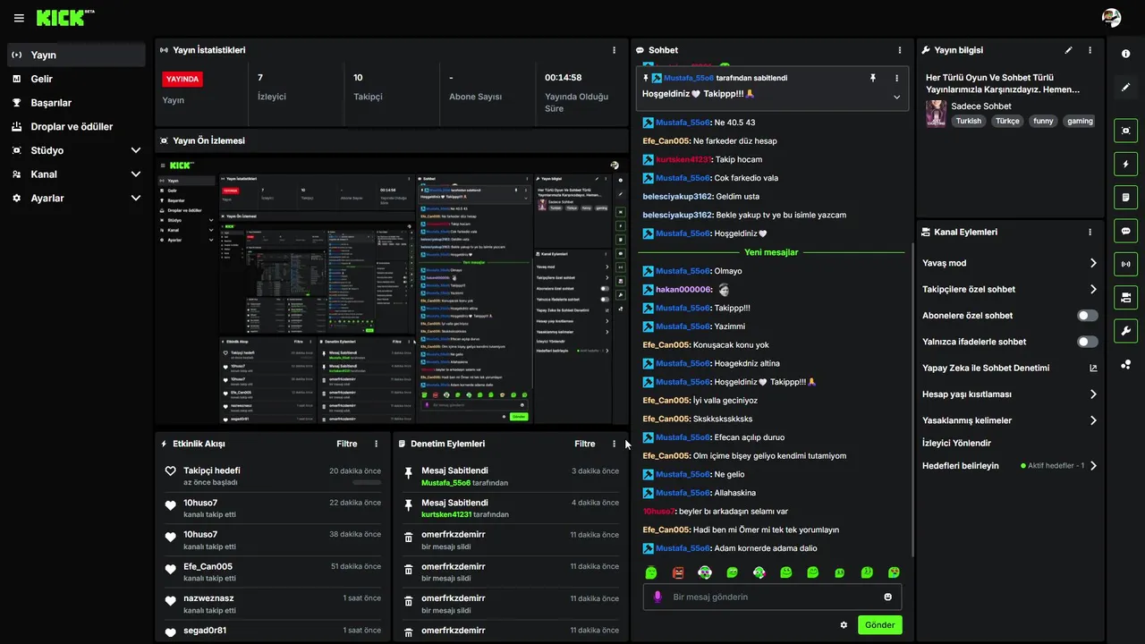Toggle the lightning activity feed icon in right toolbar
This screenshot has width=1145, height=644.
(1125, 164)
